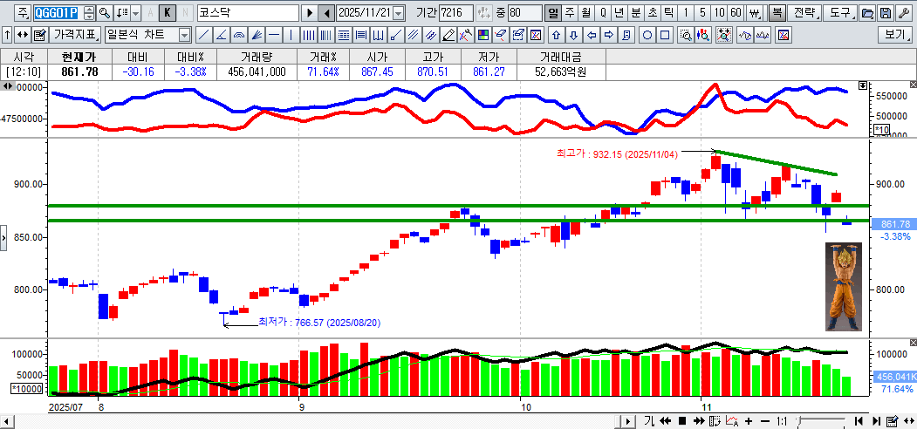
Task: Click the open folder icon
Action: click(867, 13)
